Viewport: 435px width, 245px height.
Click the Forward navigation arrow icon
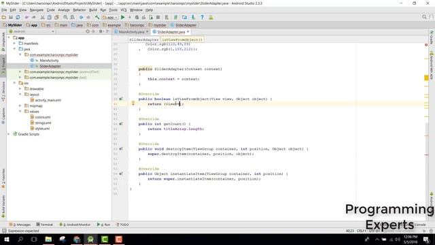pos(88,17)
